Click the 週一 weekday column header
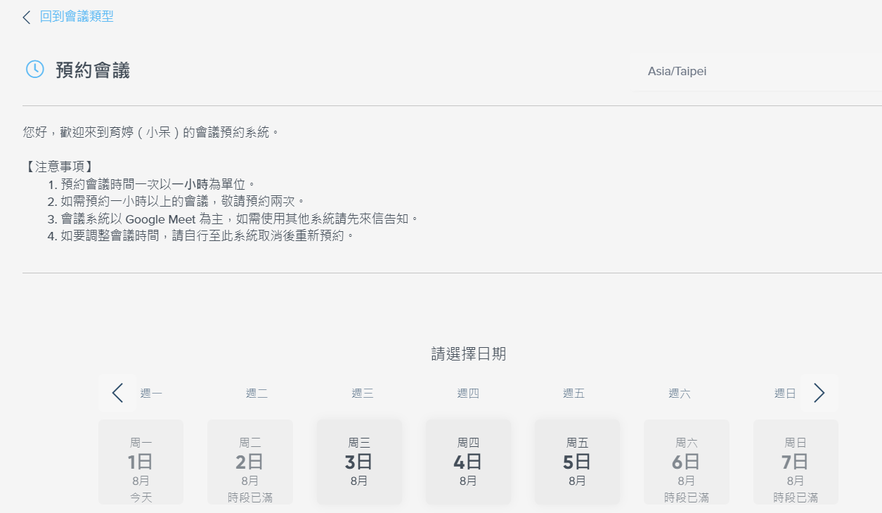882x513 pixels. click(x=151, y=394)
